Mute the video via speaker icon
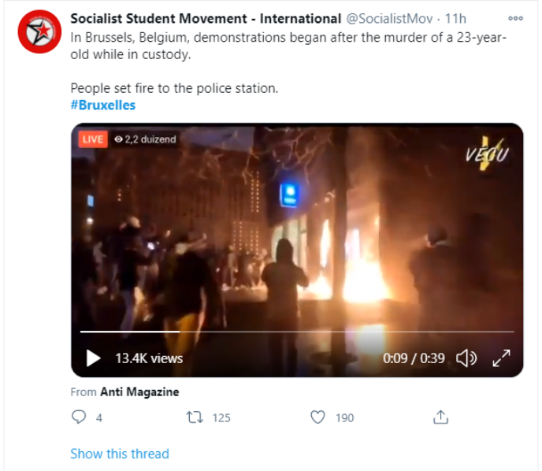This screenshot has height=471, width=542. (x=466, y=358)
